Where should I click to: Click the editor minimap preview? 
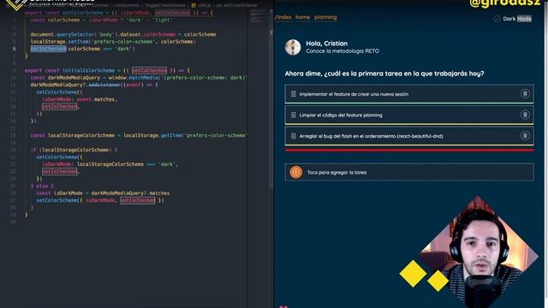click(x=259, y=16)
